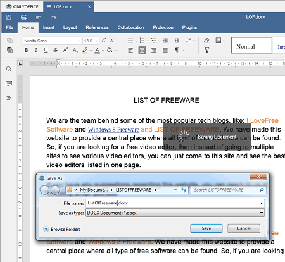Open the File name history dropdown arrow
The height and width of the screenshot is (262, 285).
pyautogui.click(x=262, y=203)
